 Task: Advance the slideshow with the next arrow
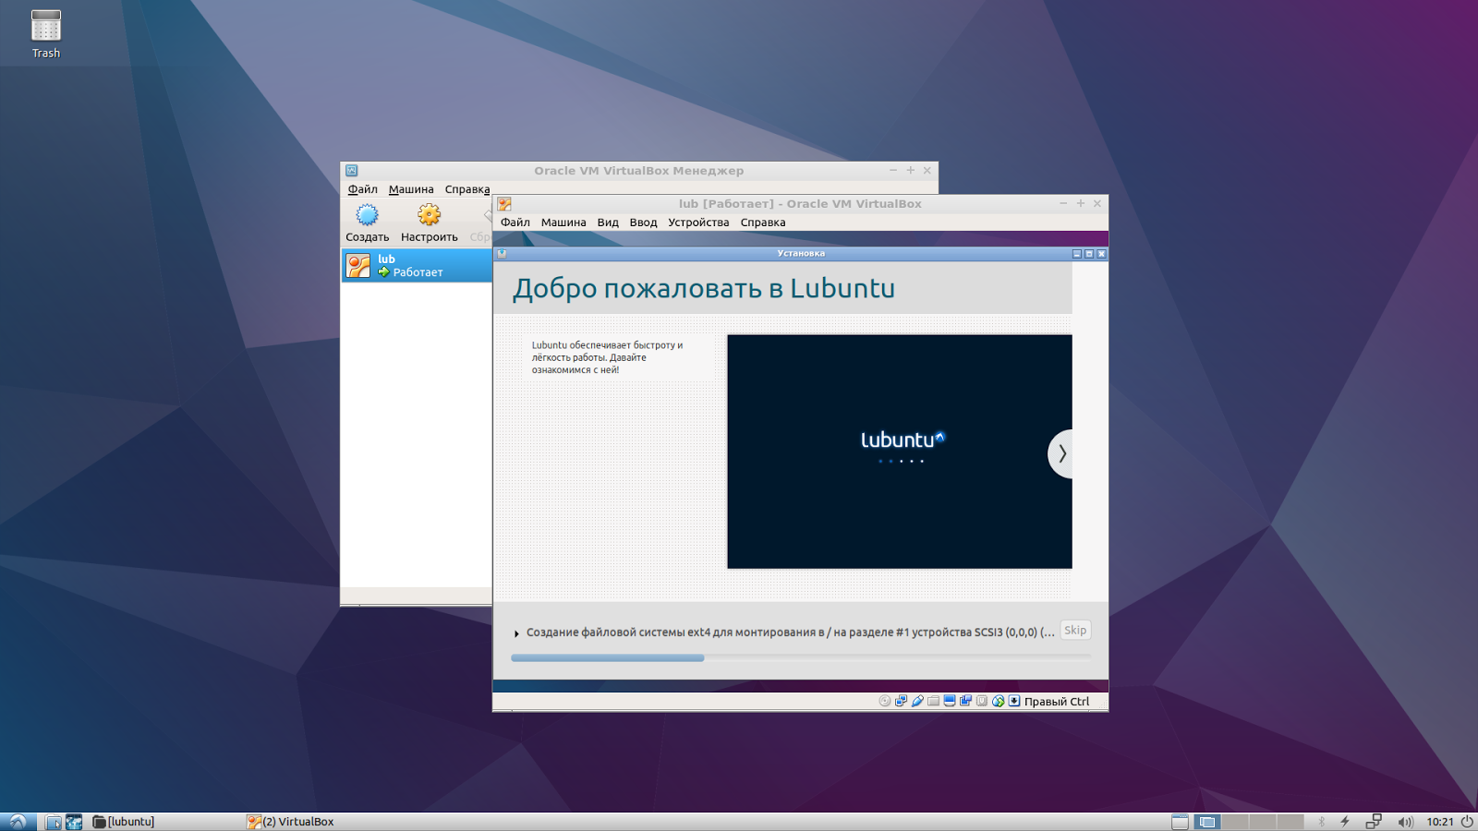[1060, 453]
